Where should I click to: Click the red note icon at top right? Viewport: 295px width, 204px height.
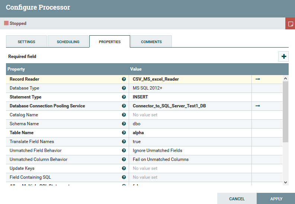tap(290, 23)
